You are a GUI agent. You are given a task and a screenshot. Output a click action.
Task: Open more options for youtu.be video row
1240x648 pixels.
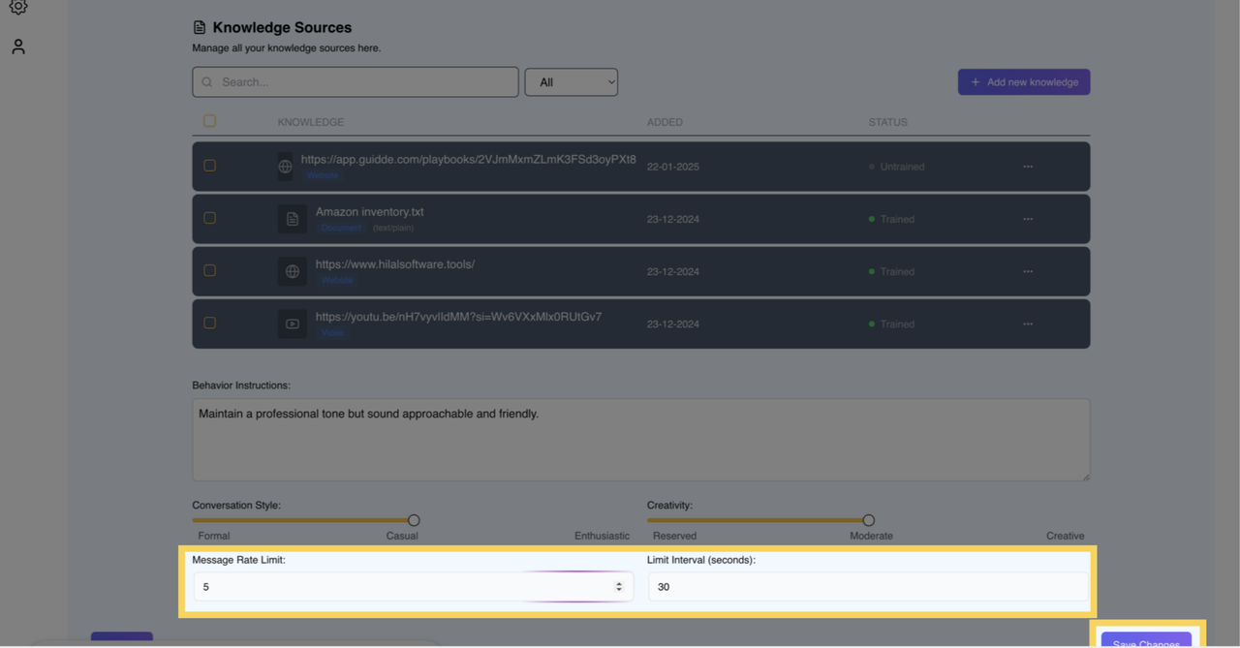coord(1028,324)
